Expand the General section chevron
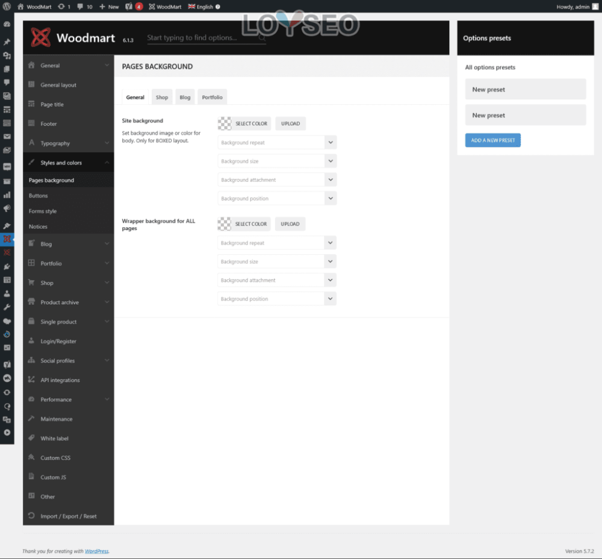Viewport: 602px width, 559px height. 107,65
